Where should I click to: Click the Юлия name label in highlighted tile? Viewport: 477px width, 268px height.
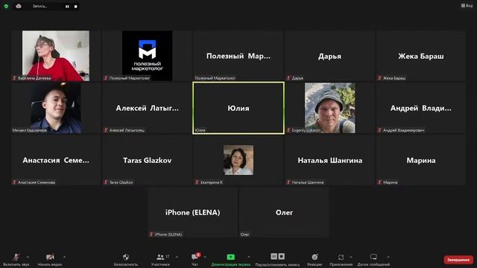tap(200, 130)
